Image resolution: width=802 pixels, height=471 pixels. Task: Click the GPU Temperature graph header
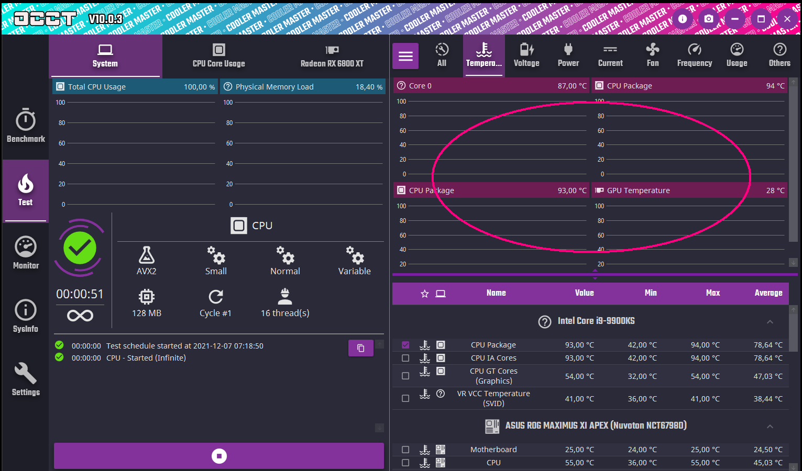[x=689, y=190]
